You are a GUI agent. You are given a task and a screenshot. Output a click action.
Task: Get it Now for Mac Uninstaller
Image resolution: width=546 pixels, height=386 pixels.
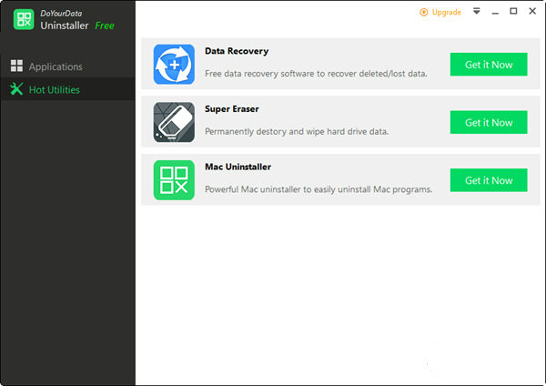pos(489,180)
